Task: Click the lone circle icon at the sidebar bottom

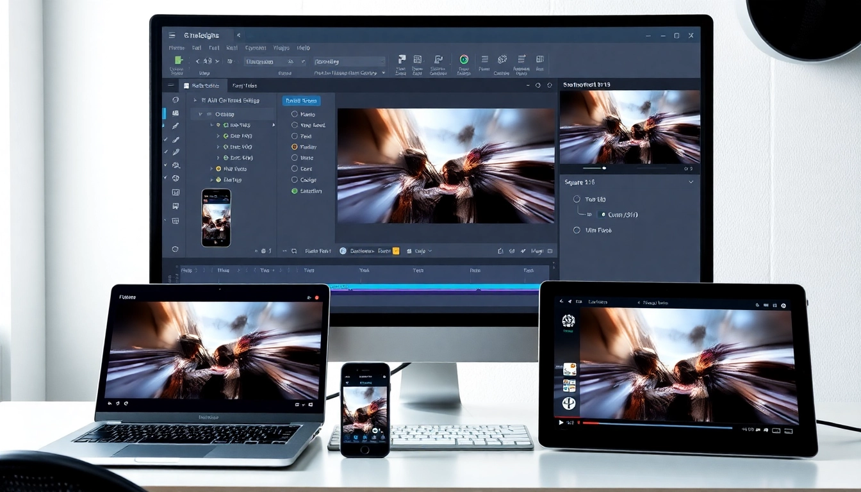Action: 175,249
